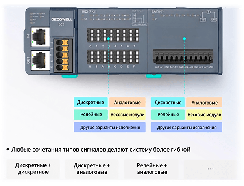Click the coupler status LED legend
The height and width of the screenshot is (186, 244).
pyautogui.click(x=37, y=18)
